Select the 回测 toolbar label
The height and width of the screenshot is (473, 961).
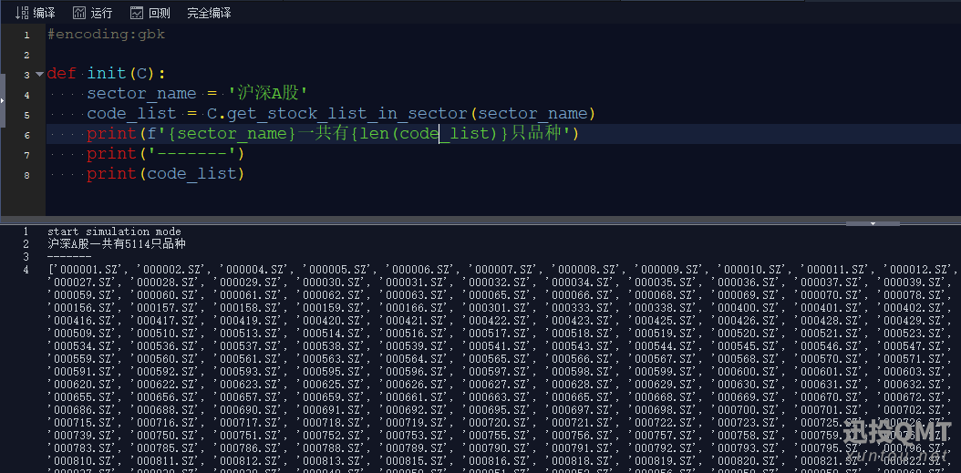pos(160,13)
